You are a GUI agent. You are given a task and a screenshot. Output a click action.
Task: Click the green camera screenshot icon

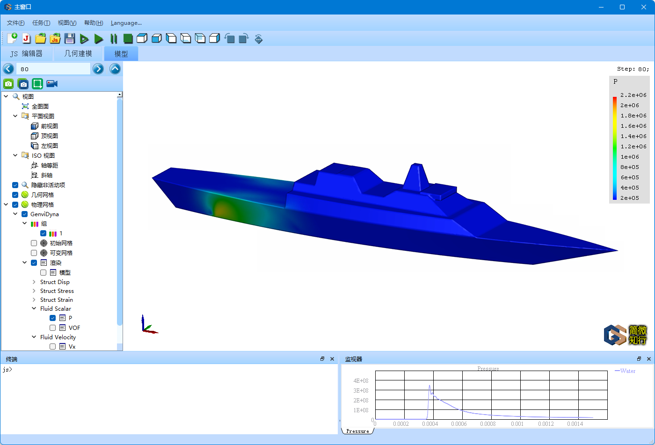pyautogui.click(x=8, y=84)
